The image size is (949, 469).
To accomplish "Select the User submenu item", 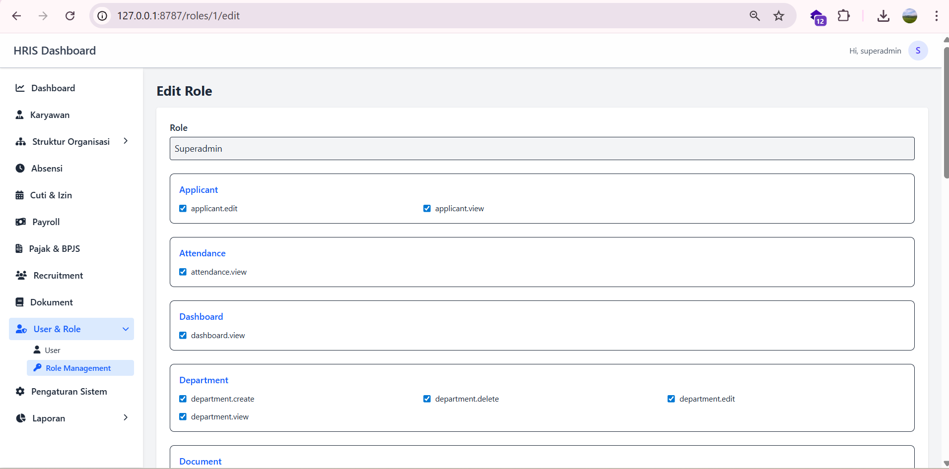I will click(x=52, y=351).
